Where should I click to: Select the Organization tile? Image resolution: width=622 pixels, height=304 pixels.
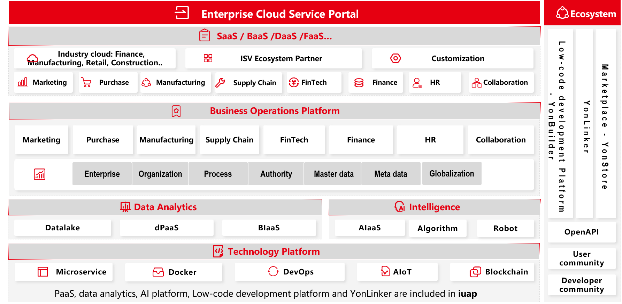[160, 174]
